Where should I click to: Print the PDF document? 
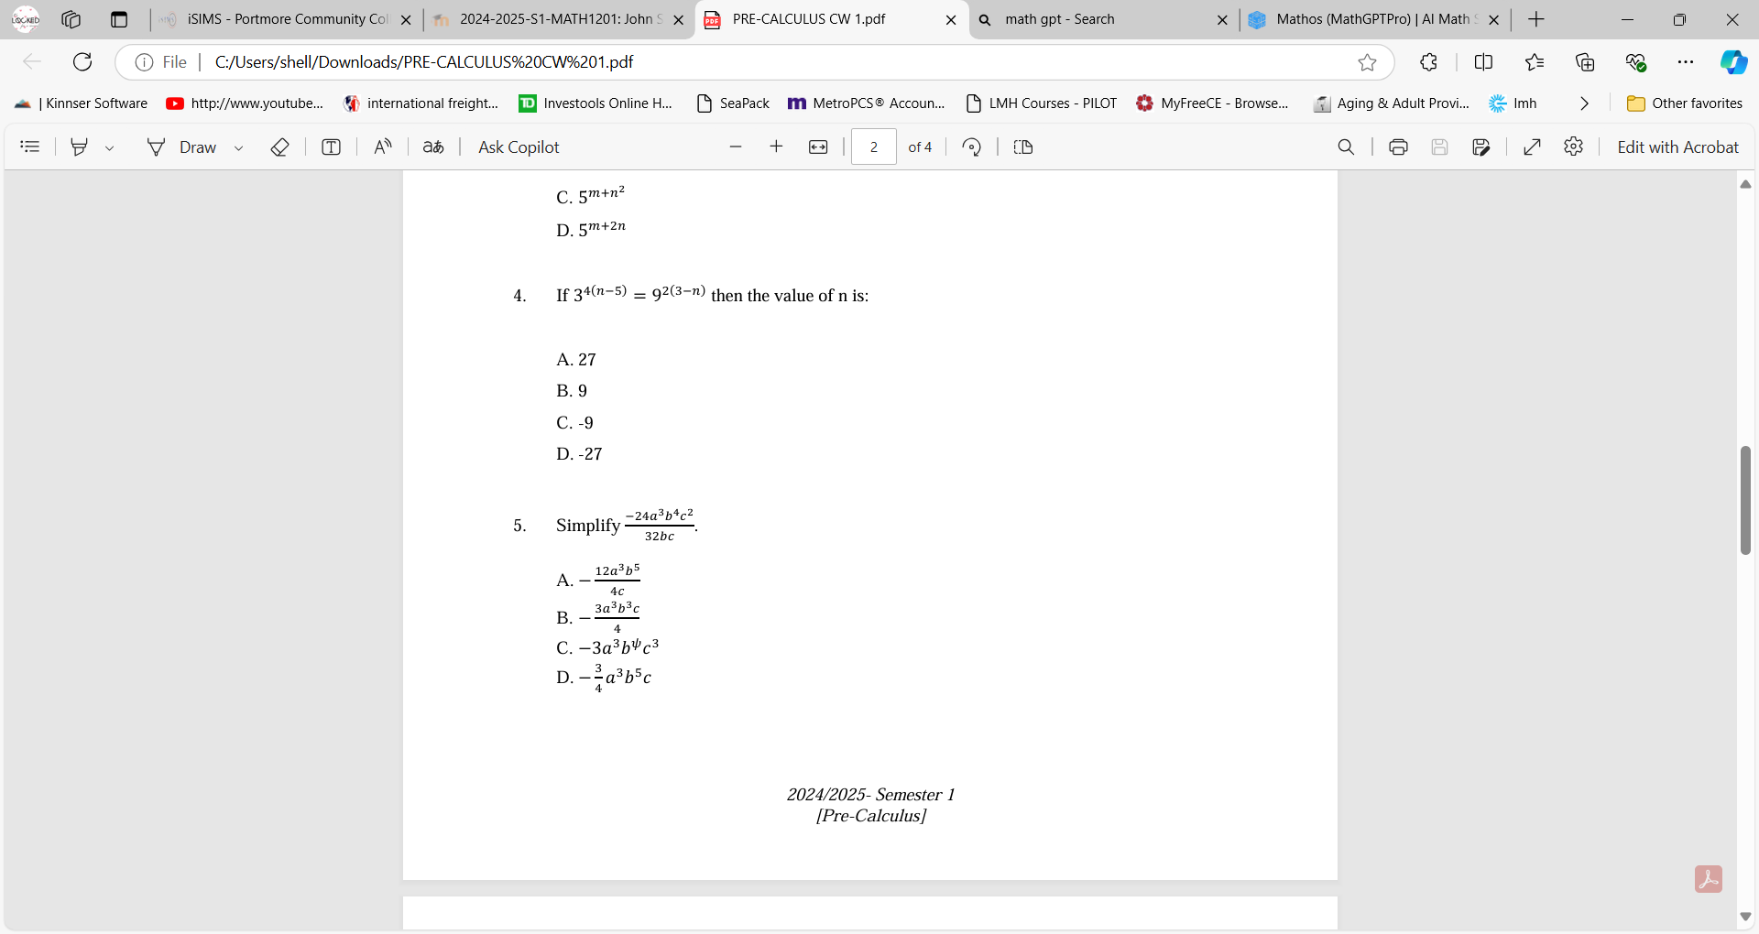point(1398,147)
